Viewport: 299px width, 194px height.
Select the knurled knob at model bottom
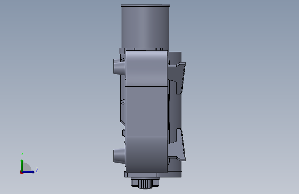click(145, 184)
